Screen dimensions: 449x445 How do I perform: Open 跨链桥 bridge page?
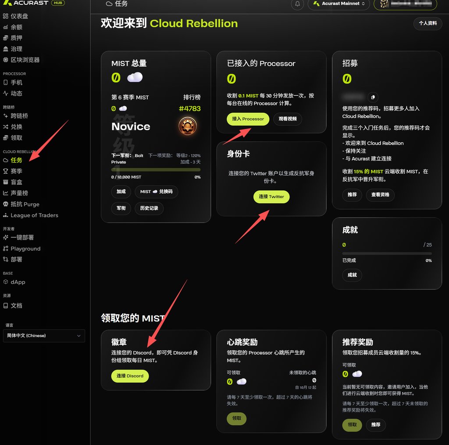click(x=16, y=116)
